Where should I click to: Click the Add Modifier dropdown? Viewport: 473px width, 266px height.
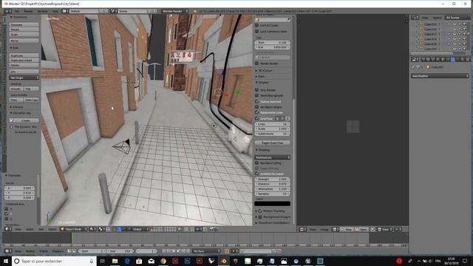(x=440, y=76)
